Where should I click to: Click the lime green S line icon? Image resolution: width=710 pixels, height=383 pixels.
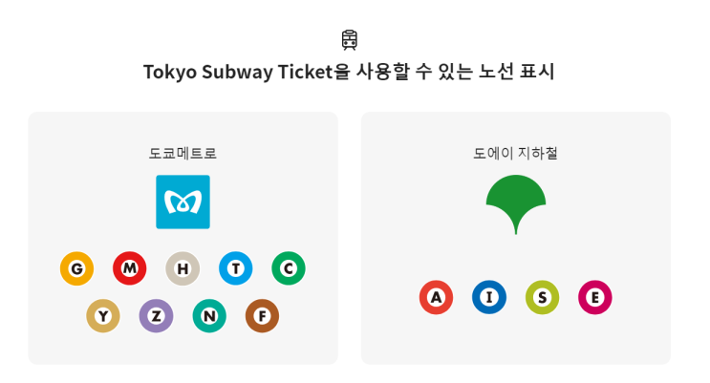[x=542, y=297]
